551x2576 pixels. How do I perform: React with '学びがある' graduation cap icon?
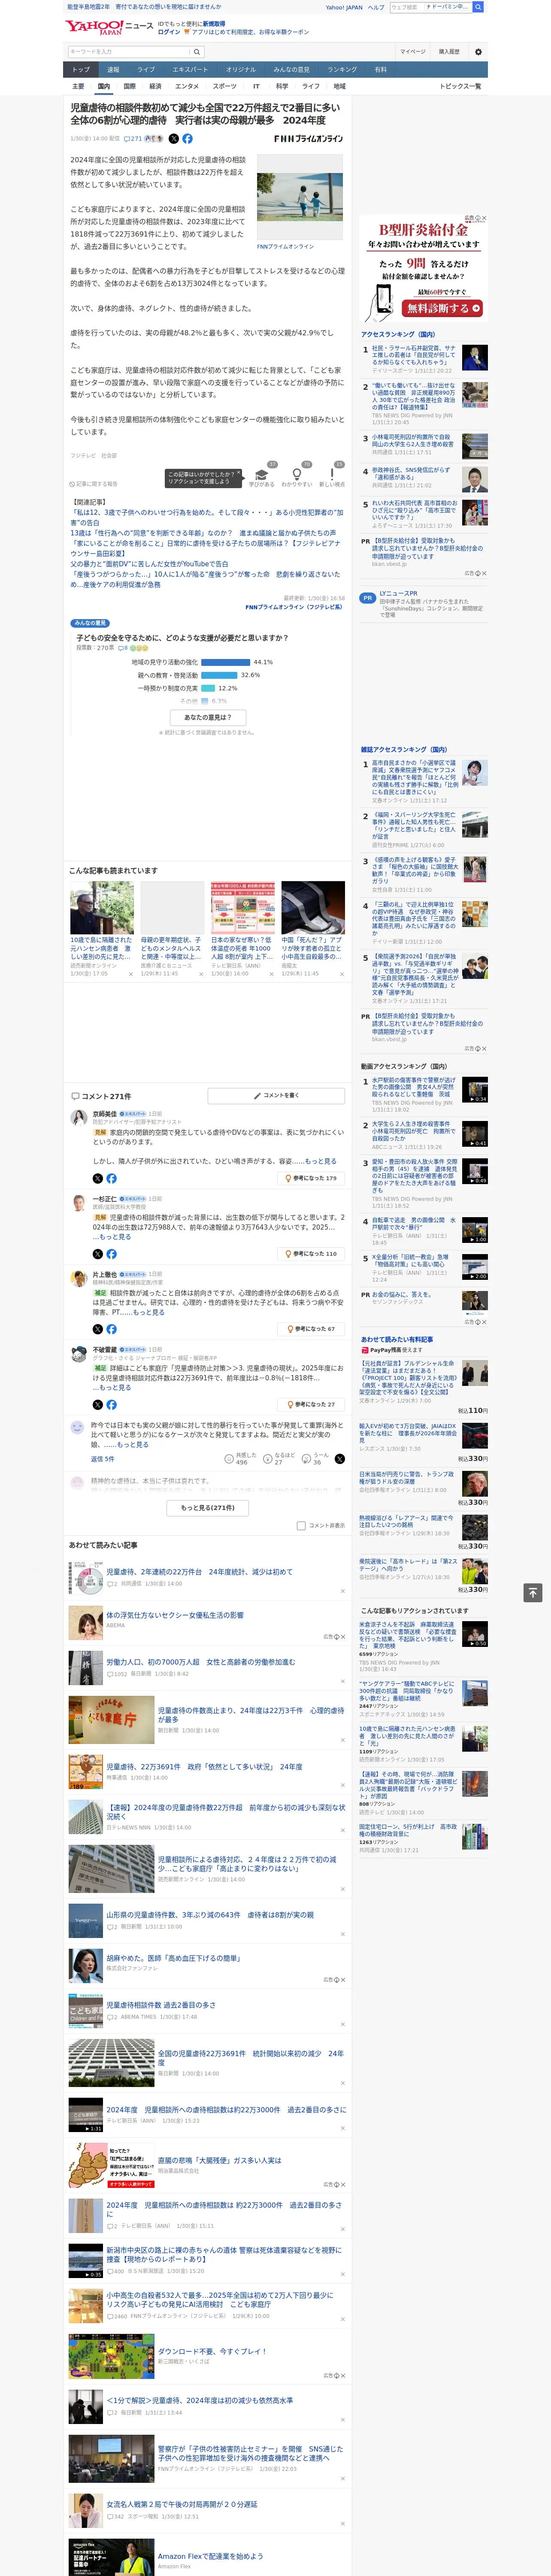(x=262, y=475)
